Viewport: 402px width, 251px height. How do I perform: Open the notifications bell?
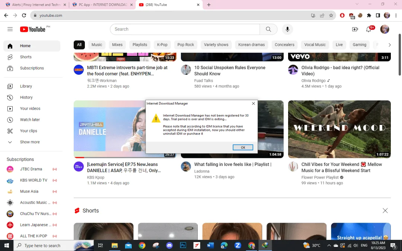[x=368, y=29]
